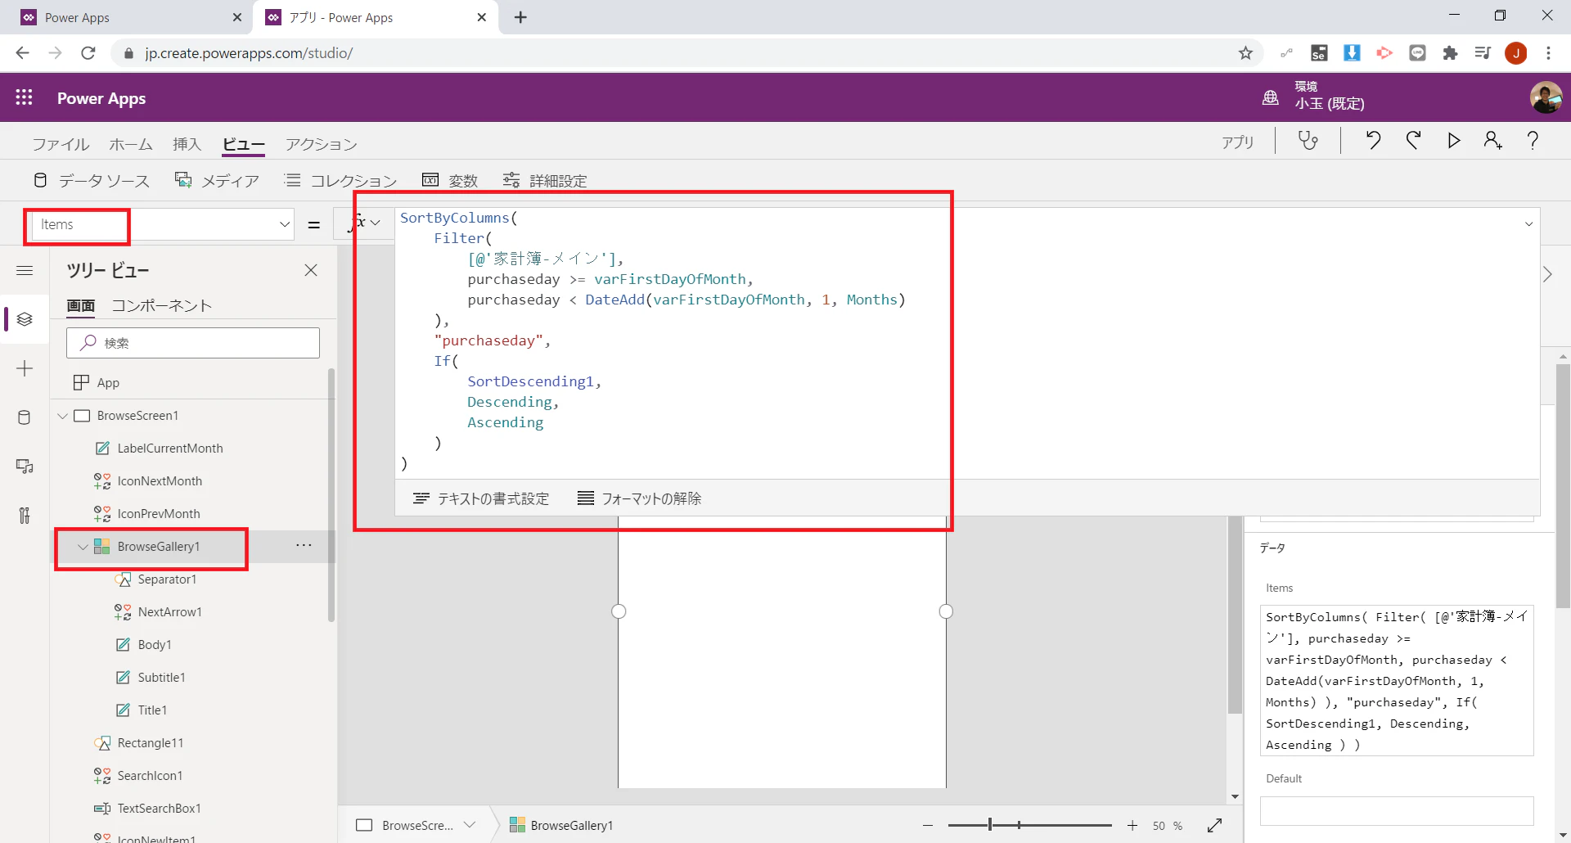Run the App checker stethoscope icon
The width and height of the screenshot is (1571, 843).
1308,141
